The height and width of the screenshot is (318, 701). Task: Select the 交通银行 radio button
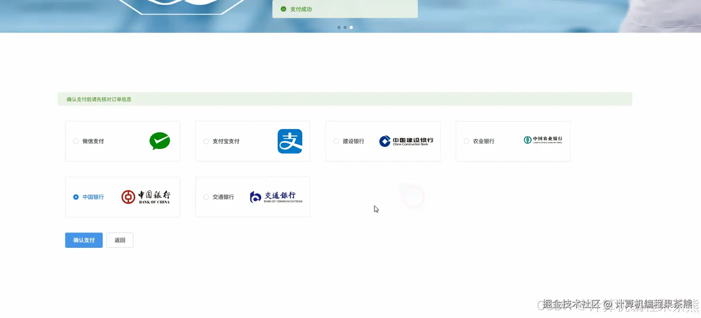point(206,197)
